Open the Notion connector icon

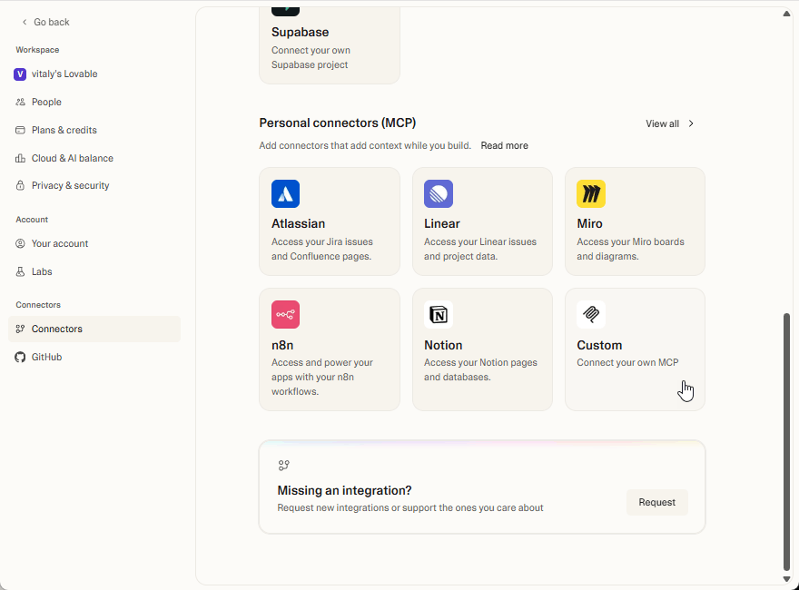coord(438,315)
